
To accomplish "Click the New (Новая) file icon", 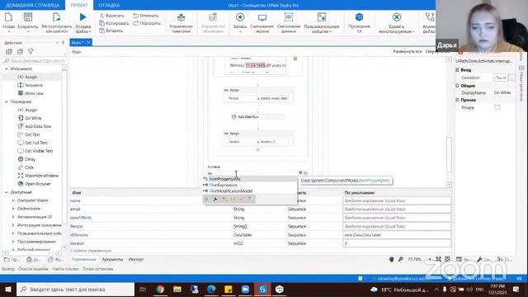I will pyautogui.click(x=9, y=17).
